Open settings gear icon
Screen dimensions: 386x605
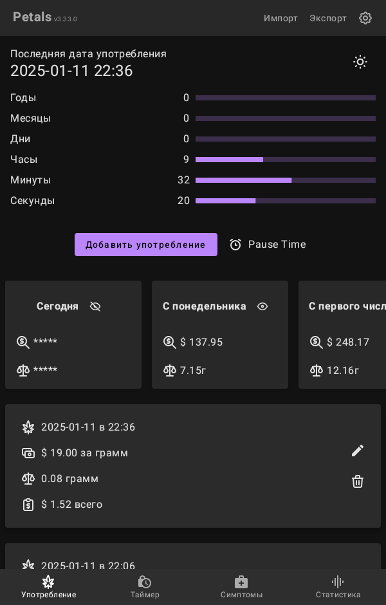[365, 18]
